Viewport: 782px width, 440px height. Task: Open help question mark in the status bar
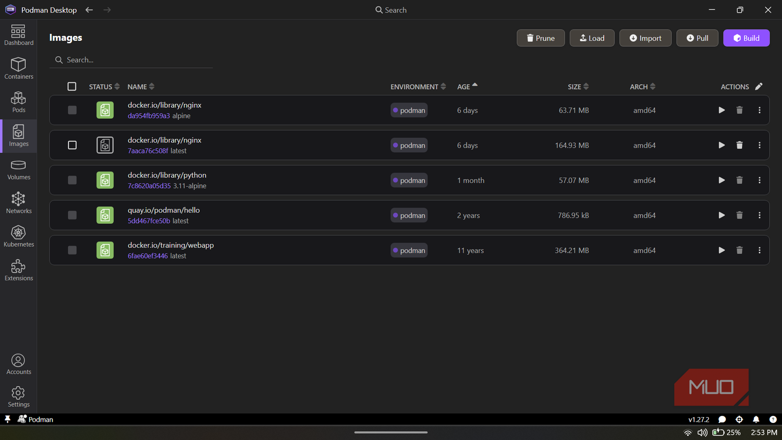(773, 419)
